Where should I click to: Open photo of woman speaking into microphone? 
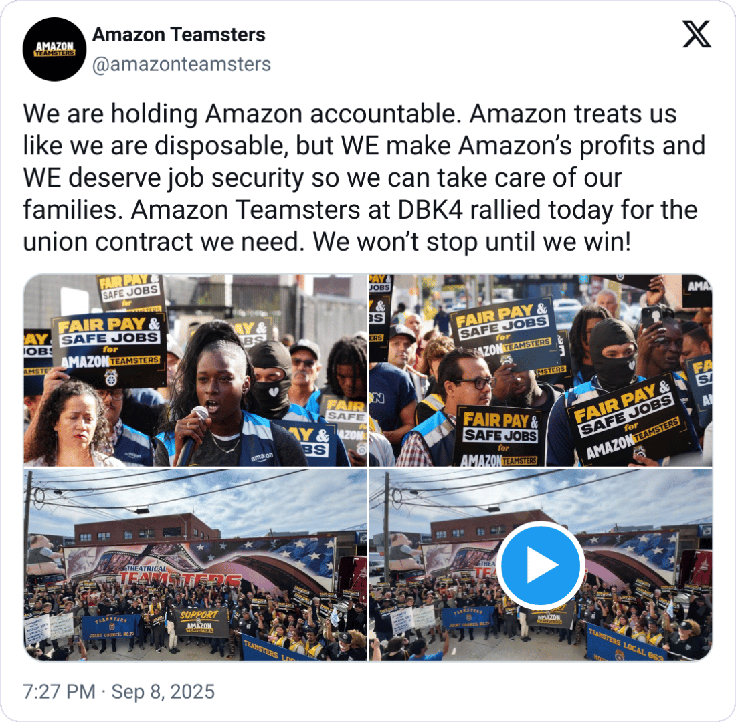click(x=195, y=370)
